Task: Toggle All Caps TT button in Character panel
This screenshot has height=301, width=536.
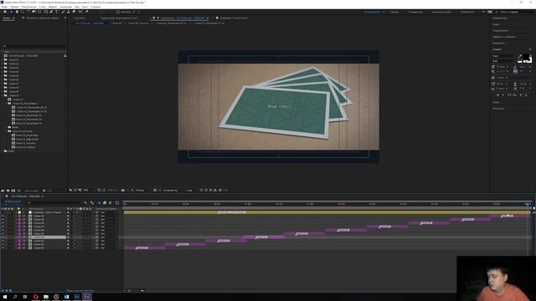Action: tap(509, 95)
